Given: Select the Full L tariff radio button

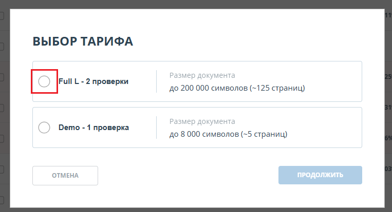Looking at the screenshot, I should [x=44, y=81].
